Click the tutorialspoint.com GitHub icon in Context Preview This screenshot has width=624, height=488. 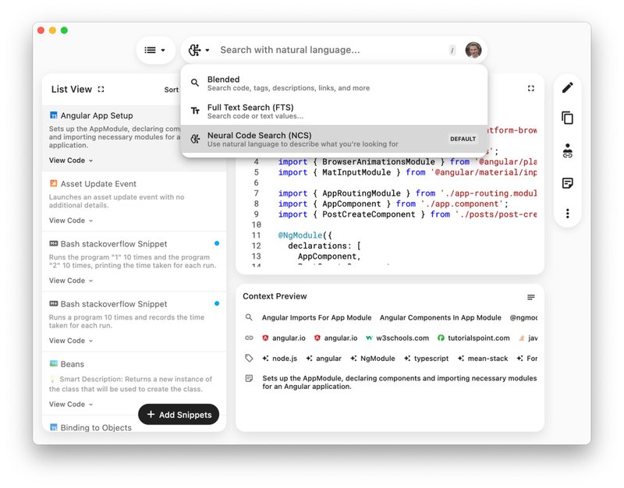coord(441,338)
